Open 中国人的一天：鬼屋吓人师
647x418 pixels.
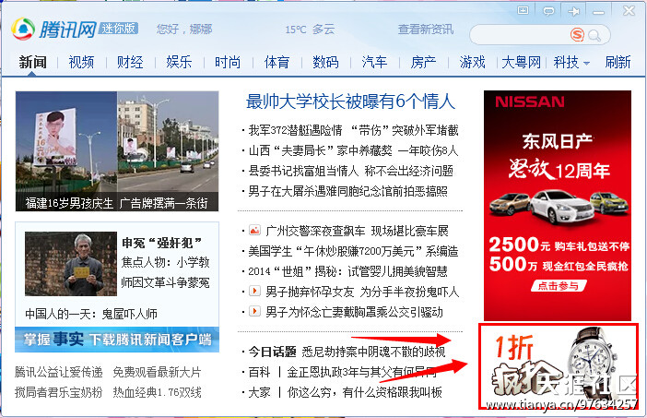click(91, 314)
